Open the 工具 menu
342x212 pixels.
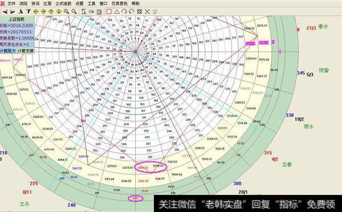click(92, 3)
